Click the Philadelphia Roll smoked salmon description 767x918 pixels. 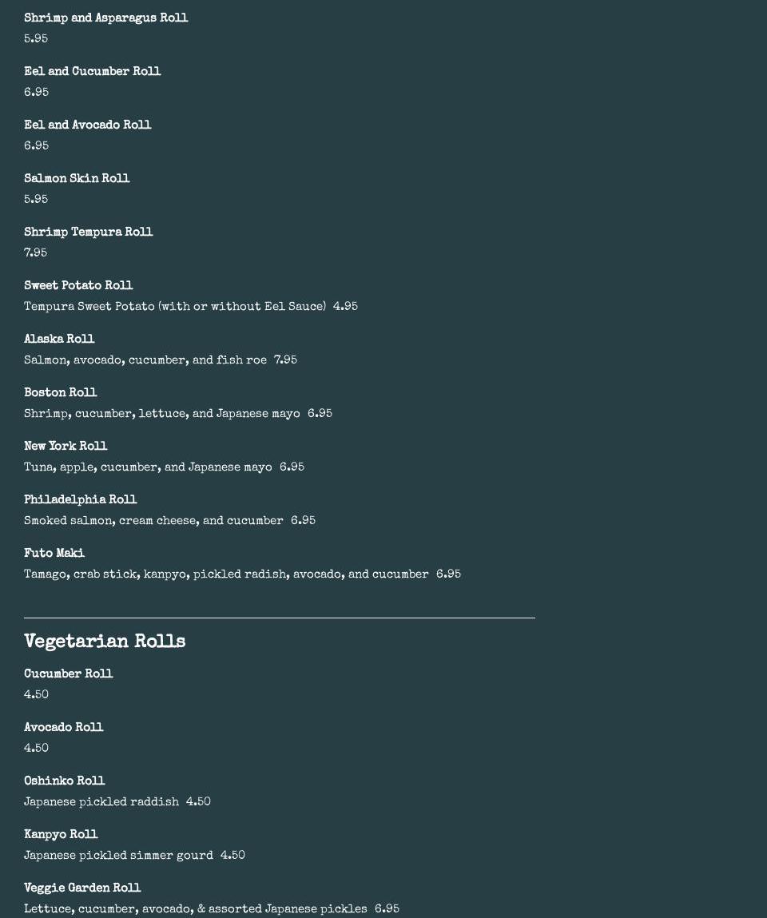[x=153, y=521]
